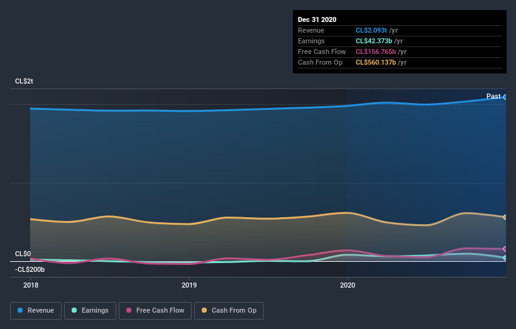
Task: Click the Cash From Op label in tooltip
Action: pyautogui.click(x=320, y=62)
